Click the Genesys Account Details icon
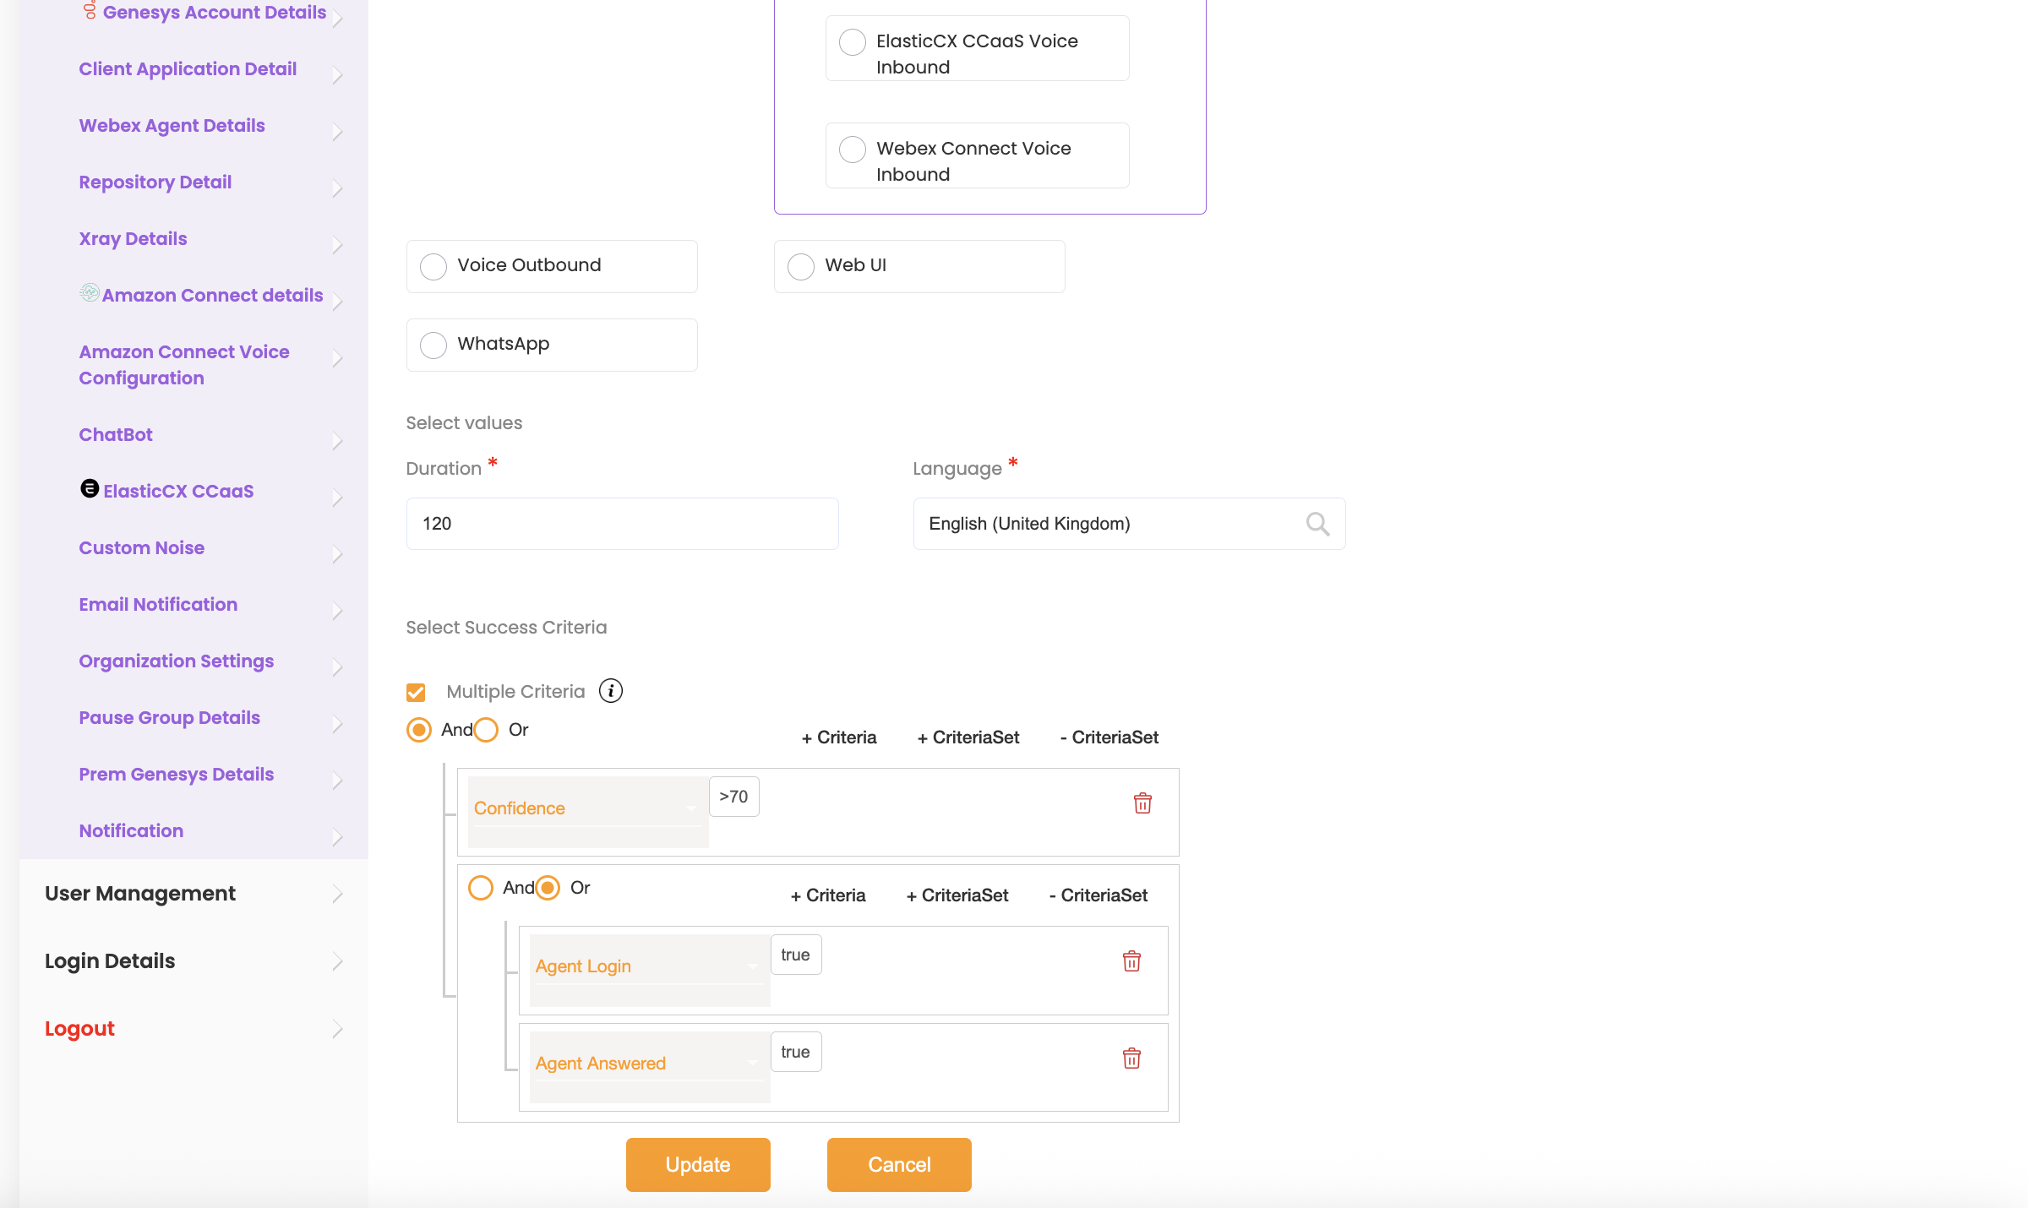 click(90, 10)
